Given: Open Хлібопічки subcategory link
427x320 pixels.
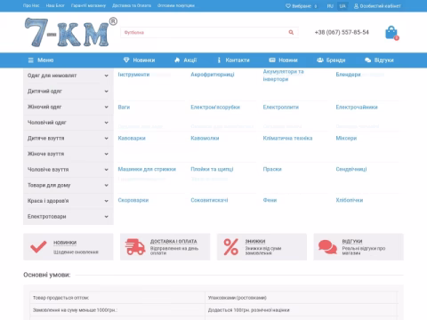Looking at the screenshot, I should pos(350,200).
